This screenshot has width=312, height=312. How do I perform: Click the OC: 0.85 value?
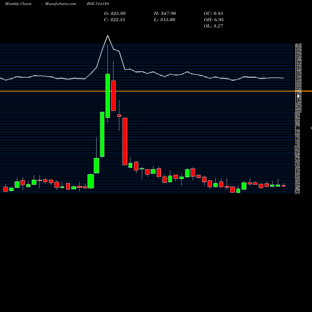click(x=213, y=14)
